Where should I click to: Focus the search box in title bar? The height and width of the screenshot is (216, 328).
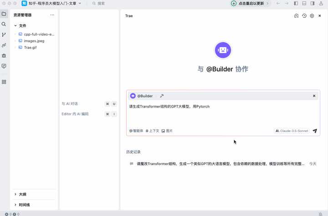99,3
